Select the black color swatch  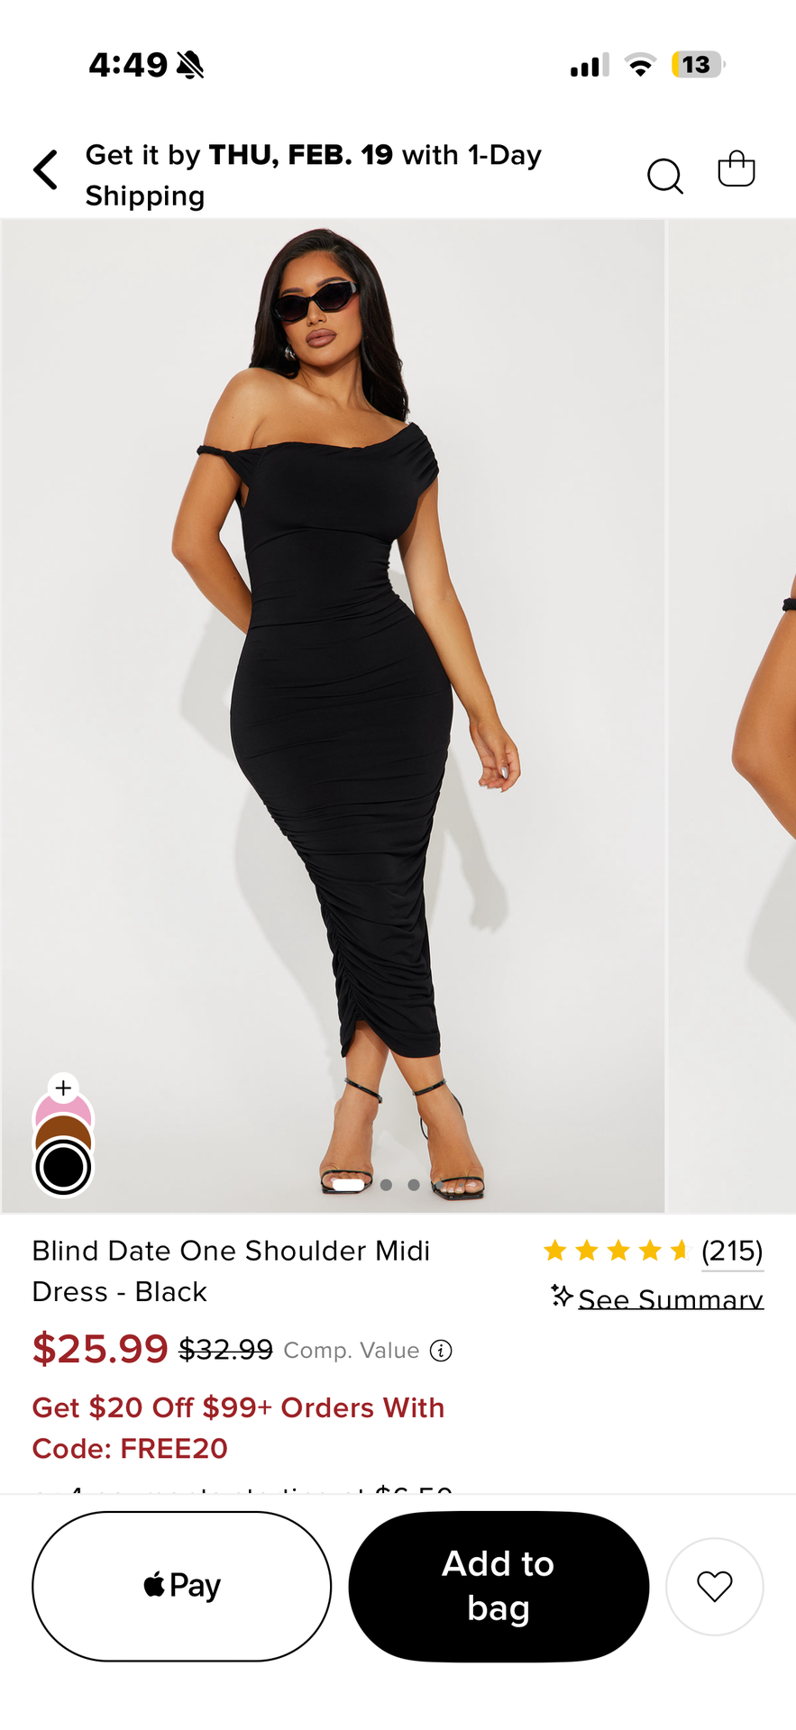(x=63, y=1168)
